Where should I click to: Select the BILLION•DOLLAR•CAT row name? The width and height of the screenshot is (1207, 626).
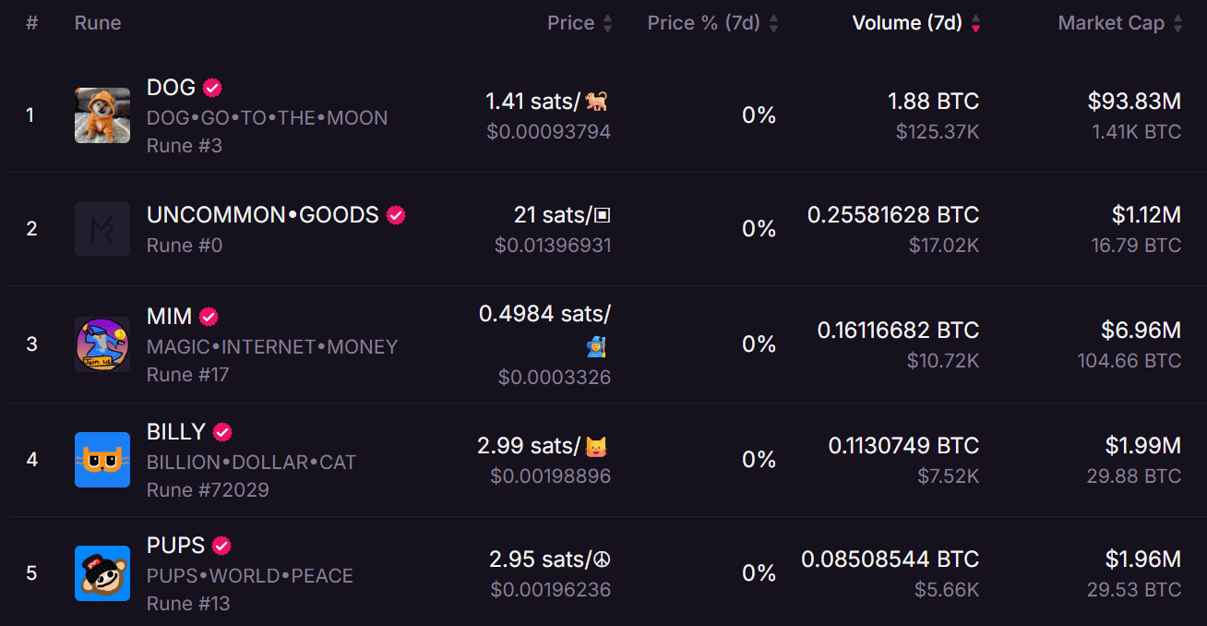pyautogui.click(x=252, y=463)
